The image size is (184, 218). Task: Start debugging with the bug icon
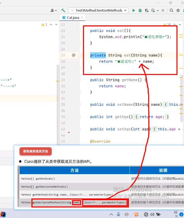coord(140,10)
